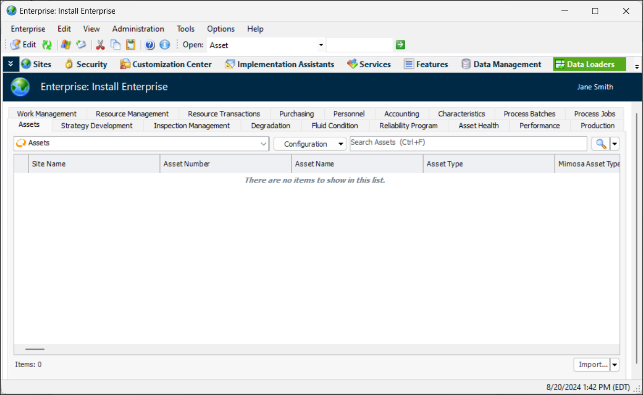This screenshot has height=395, width=643.
Task: Switch to the Resource Management tab
Action: (x=132, y=114)
